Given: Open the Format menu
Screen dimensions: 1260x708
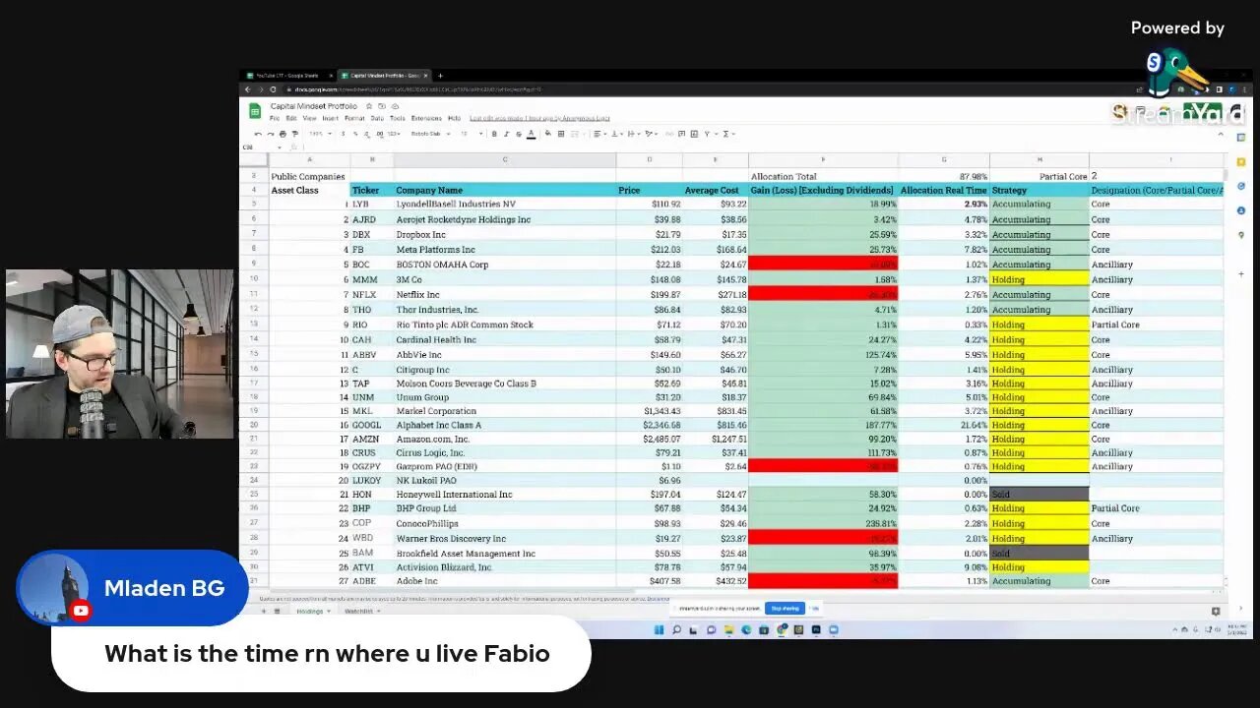Looking at the screenshot, I should (354, 118).
